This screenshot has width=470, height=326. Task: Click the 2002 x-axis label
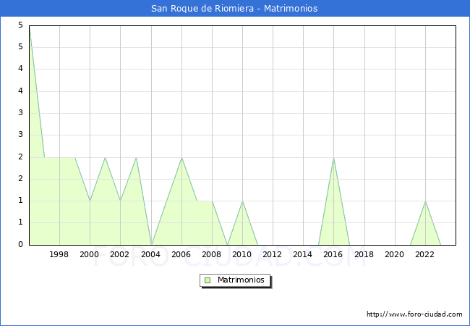tap(120, 254)
